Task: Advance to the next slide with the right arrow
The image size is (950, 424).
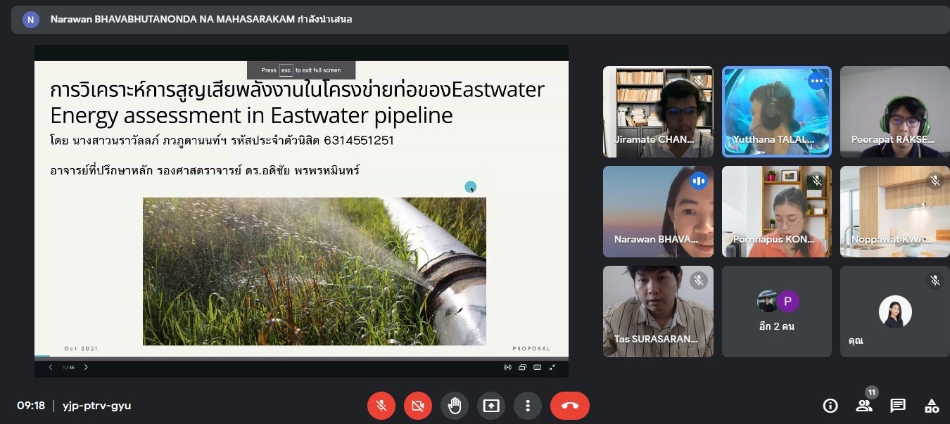Action: (x=86, y=367)
